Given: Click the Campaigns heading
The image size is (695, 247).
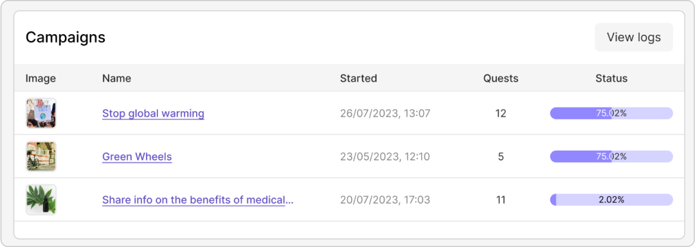Looking at the screenshot, I should pyautogui.click(x=66, y=37).
